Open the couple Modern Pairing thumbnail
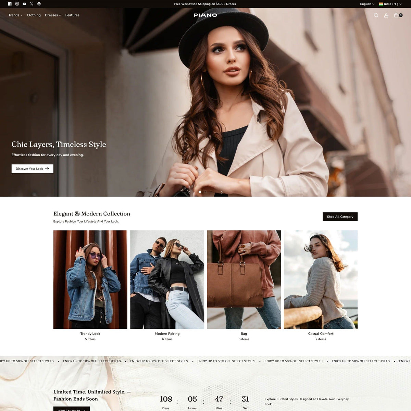411x411 pixels. tap(167, 279)
